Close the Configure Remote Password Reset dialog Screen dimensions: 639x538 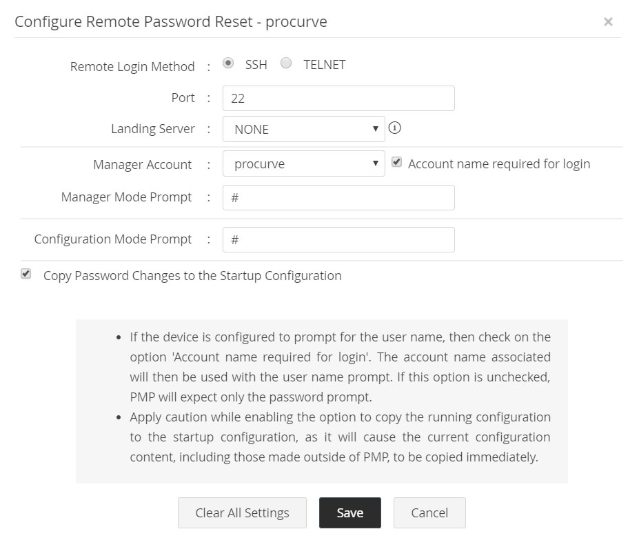tap(609, 21)
